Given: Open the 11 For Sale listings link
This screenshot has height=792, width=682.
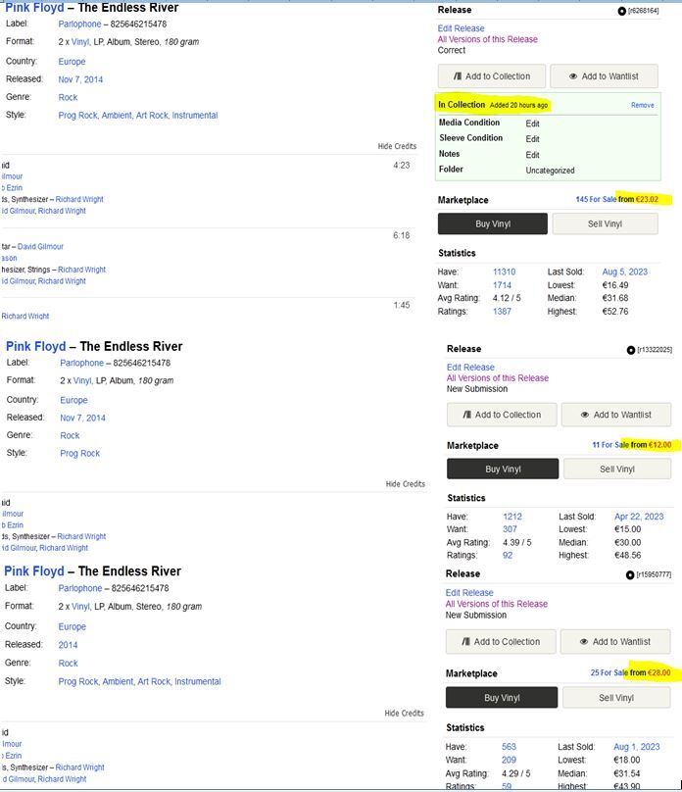Looking at the screenshot, I should [609, 445].
